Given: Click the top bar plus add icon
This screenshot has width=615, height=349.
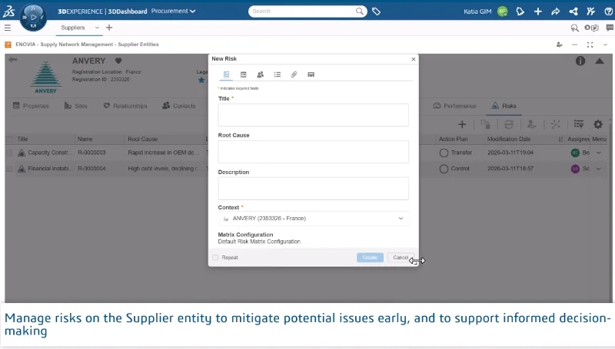Looking at the screenshot, I should coord(537,12).
